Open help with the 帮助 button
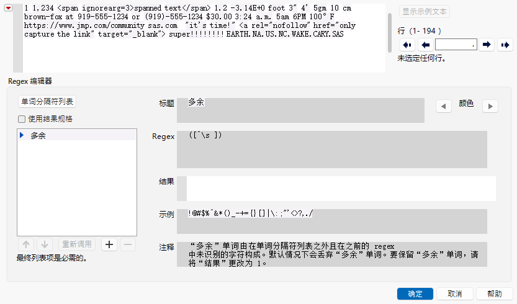Viewport: 517px width, 304px height. 495,294
